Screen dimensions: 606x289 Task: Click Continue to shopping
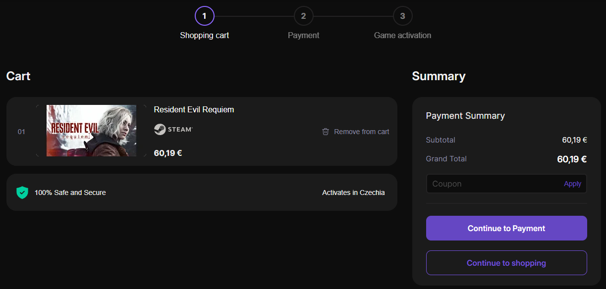coord(506,263)
